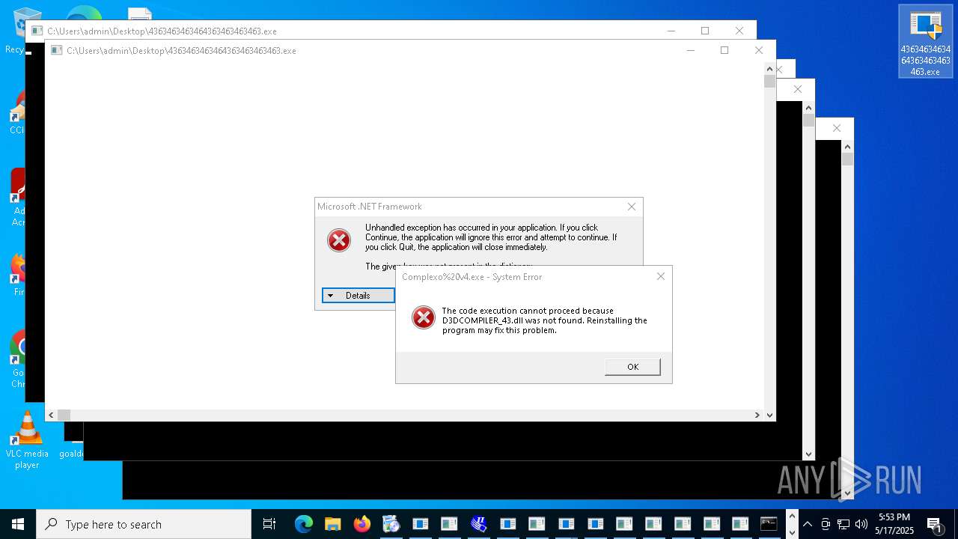Open File Explorer from the taskbar

point(332,524)
